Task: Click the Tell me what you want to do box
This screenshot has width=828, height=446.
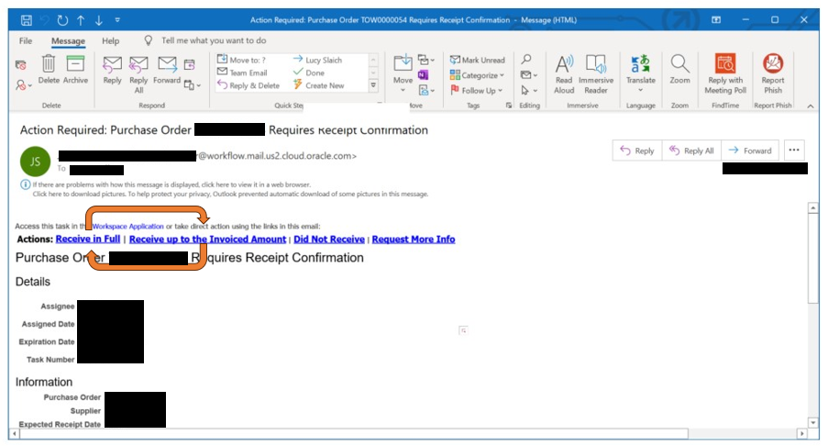Action: point(214,40)
